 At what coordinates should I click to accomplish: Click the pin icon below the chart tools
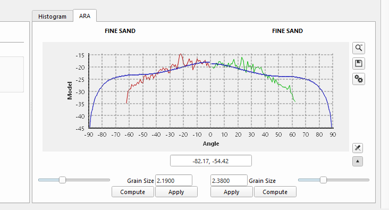pyautogui.click(x=358, y=148)
